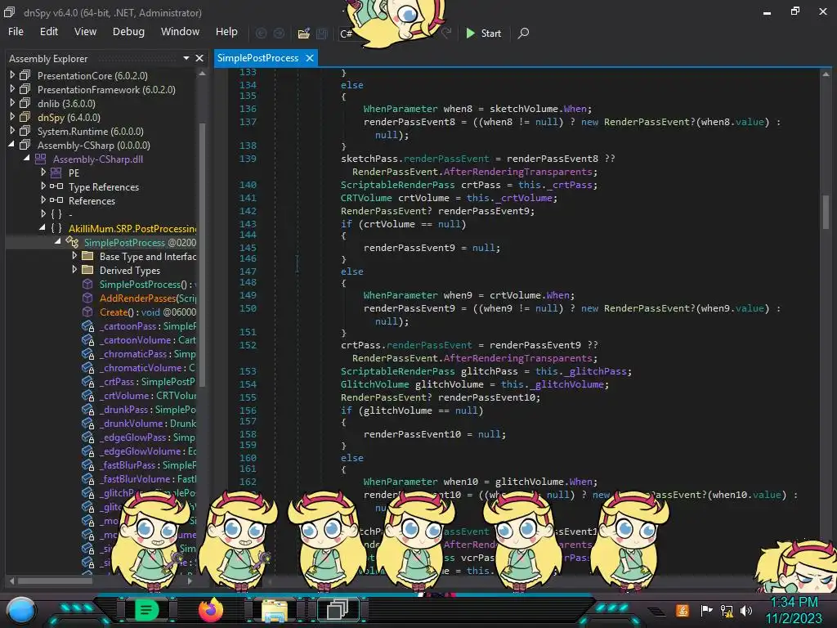Click the volume speaker tray icon
Viewport: 837px width, 628px height.
[745, 610]
